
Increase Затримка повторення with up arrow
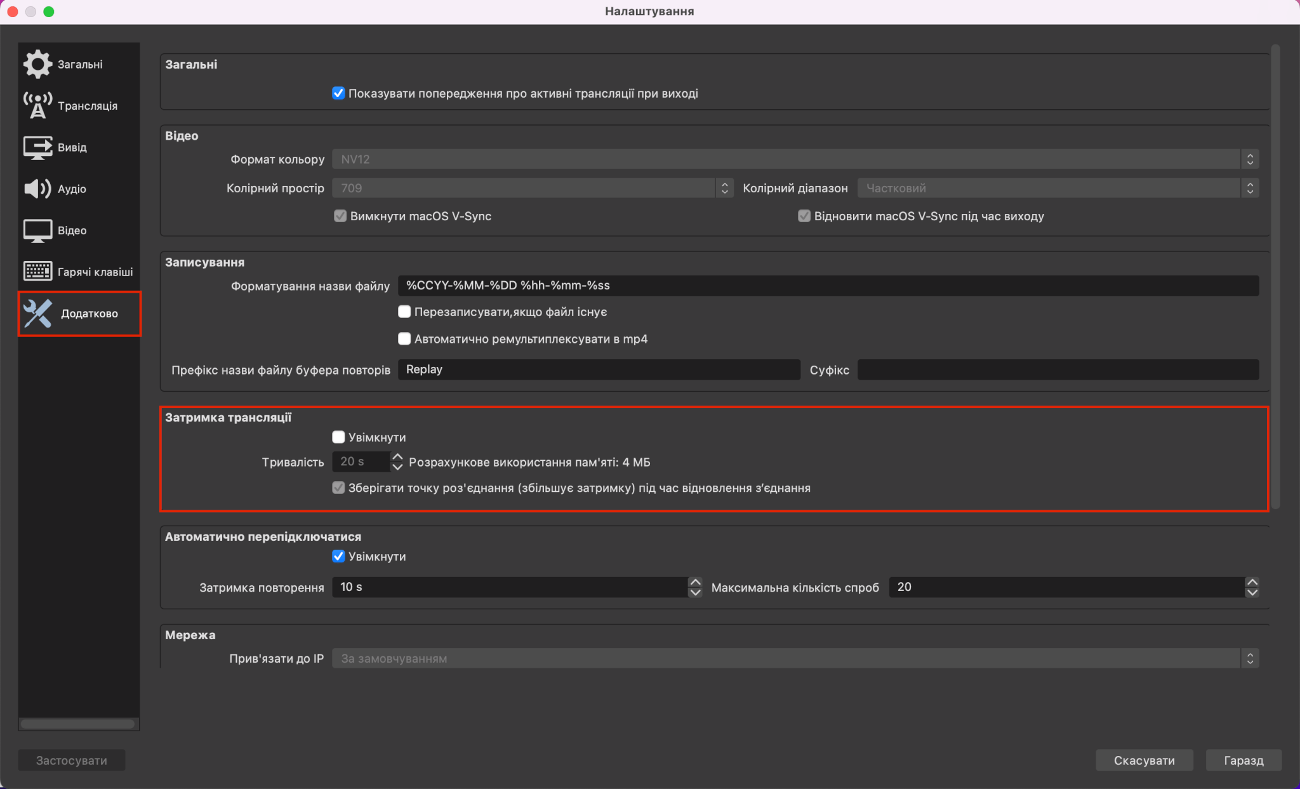coord(695,582)
